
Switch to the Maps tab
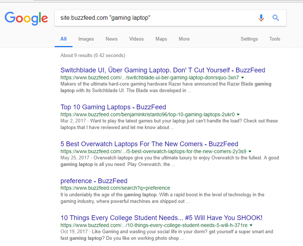[161, 39]
